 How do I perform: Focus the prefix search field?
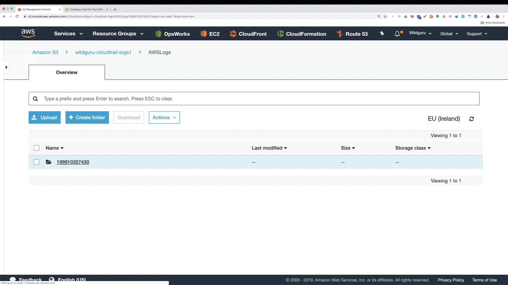click(x=254, y=99)
